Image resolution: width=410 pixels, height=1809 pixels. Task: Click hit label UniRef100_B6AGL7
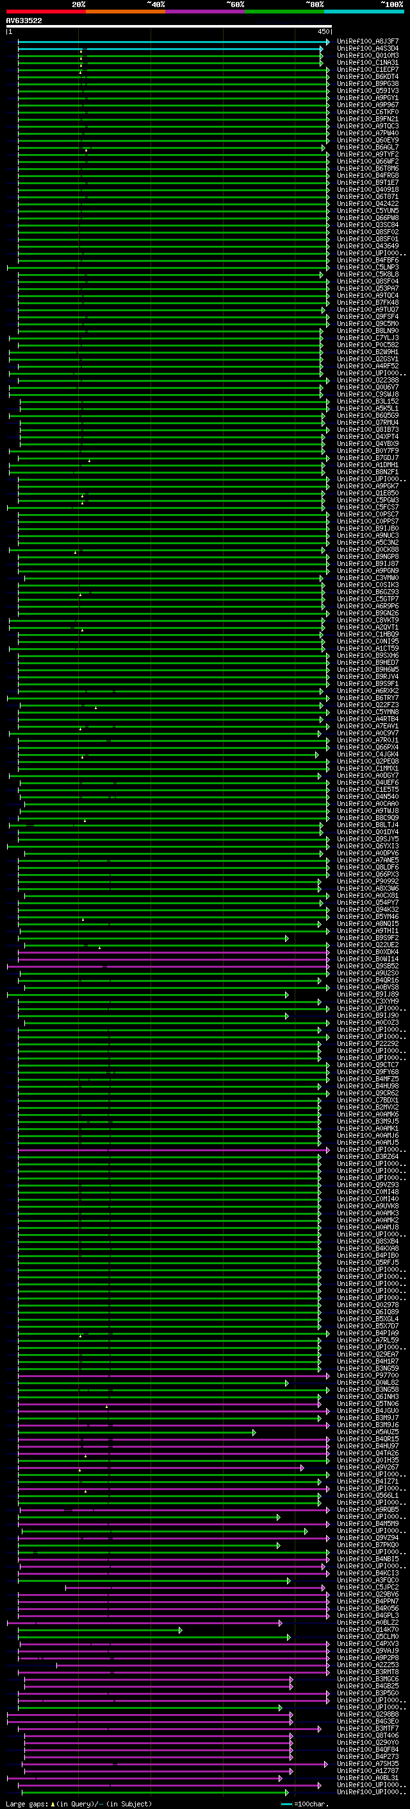pyautogui.click(x=368, y=148)
